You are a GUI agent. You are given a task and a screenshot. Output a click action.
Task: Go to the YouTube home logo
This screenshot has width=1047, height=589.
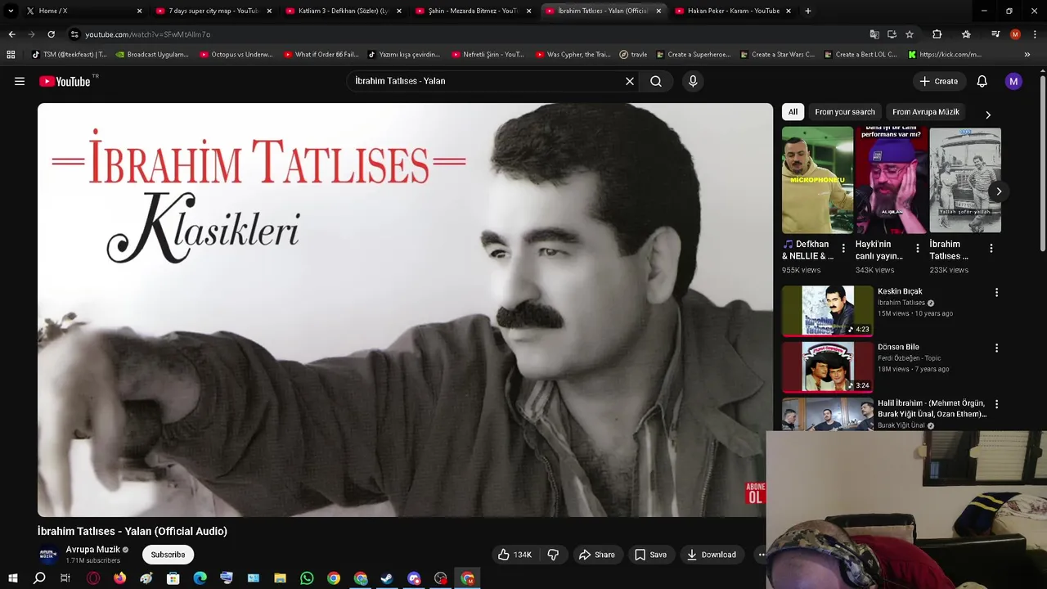pyautogui.click(x=65, y=81)
